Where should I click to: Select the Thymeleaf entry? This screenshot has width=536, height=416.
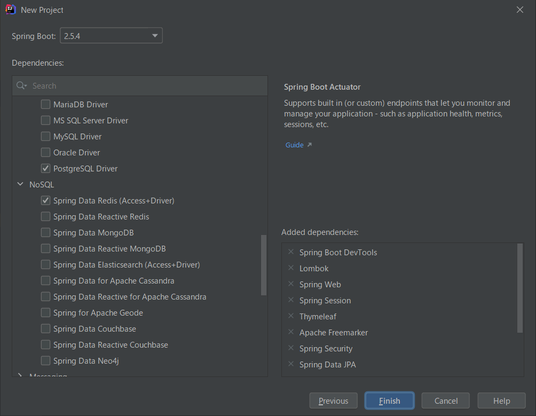tap(318, 317)
